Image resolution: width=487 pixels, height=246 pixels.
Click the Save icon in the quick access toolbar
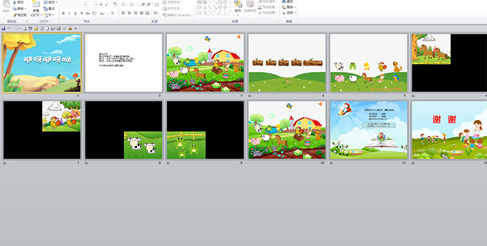[3, 29]
